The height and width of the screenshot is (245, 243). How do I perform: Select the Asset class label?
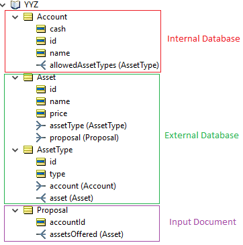46,77
